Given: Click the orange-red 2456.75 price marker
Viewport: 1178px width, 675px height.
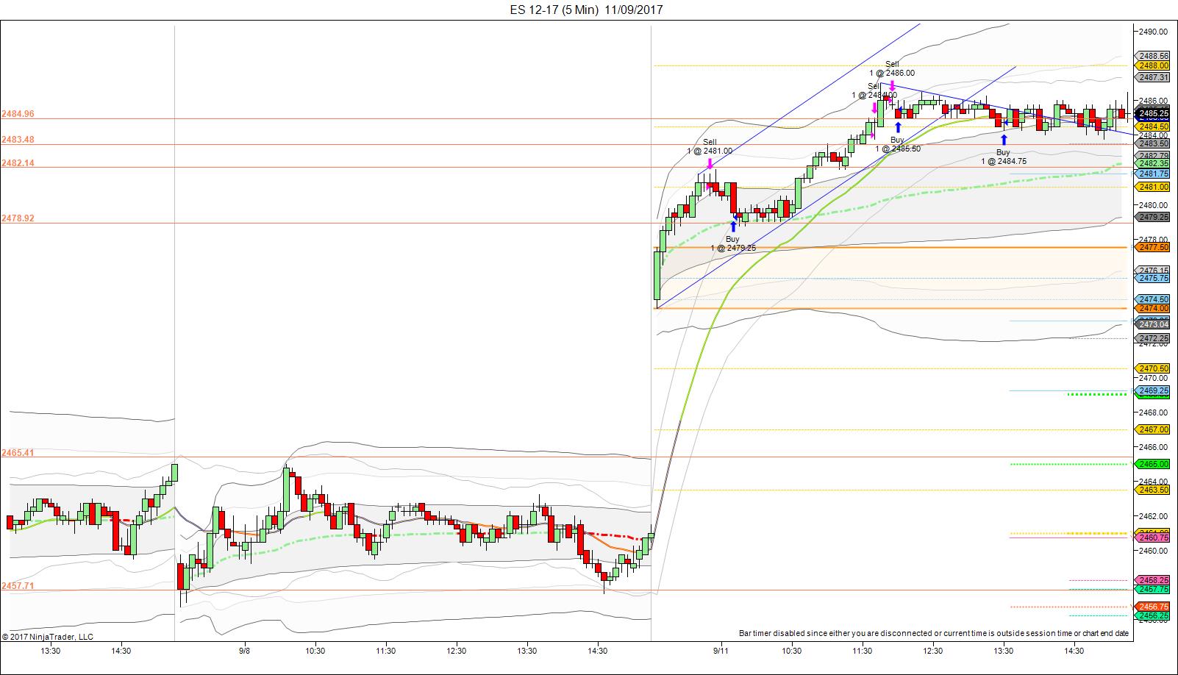Looking at the screenshot, I should (x=1153, y=607).
